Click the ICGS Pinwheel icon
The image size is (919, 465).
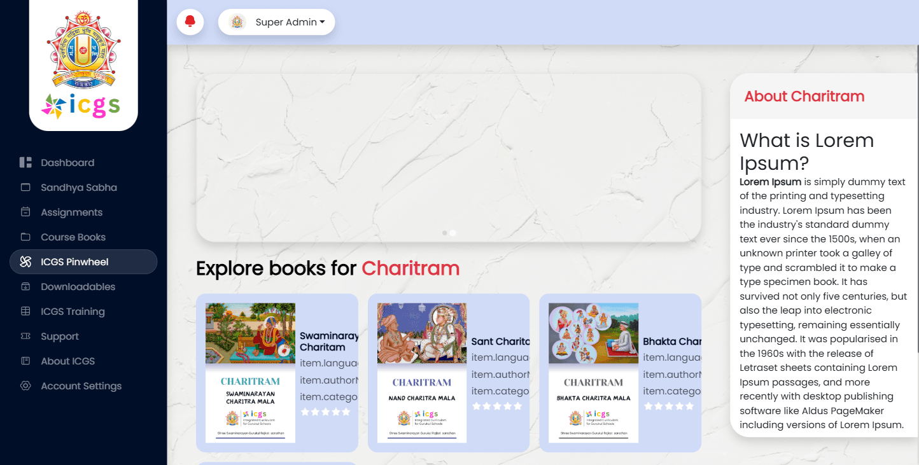coord(25,261)
